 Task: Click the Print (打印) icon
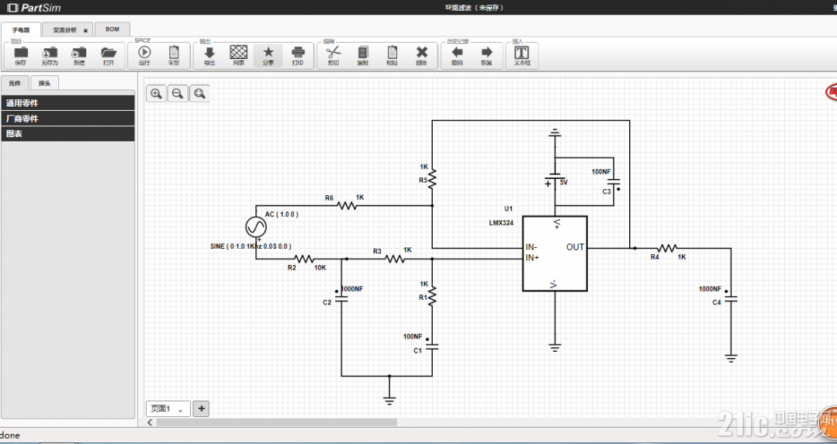tap(298, 52)
